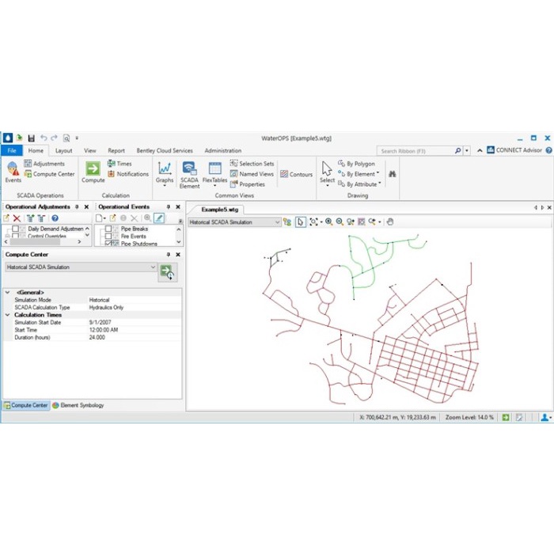Click the SCADA Element ribbon button
Image resolution: width=554 pixels, height=554 pixels.
pos(189,175)
